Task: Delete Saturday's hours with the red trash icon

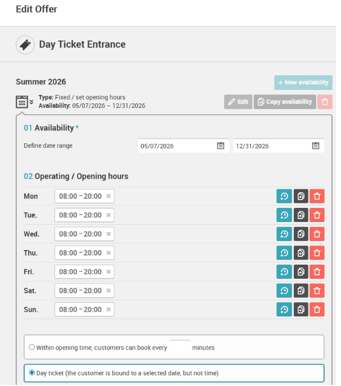Action: coord(317,290)
